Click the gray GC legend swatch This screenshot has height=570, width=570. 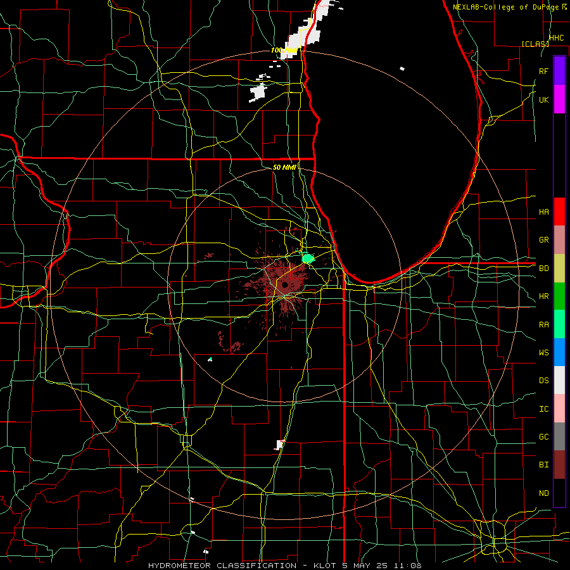click(559, 436)
